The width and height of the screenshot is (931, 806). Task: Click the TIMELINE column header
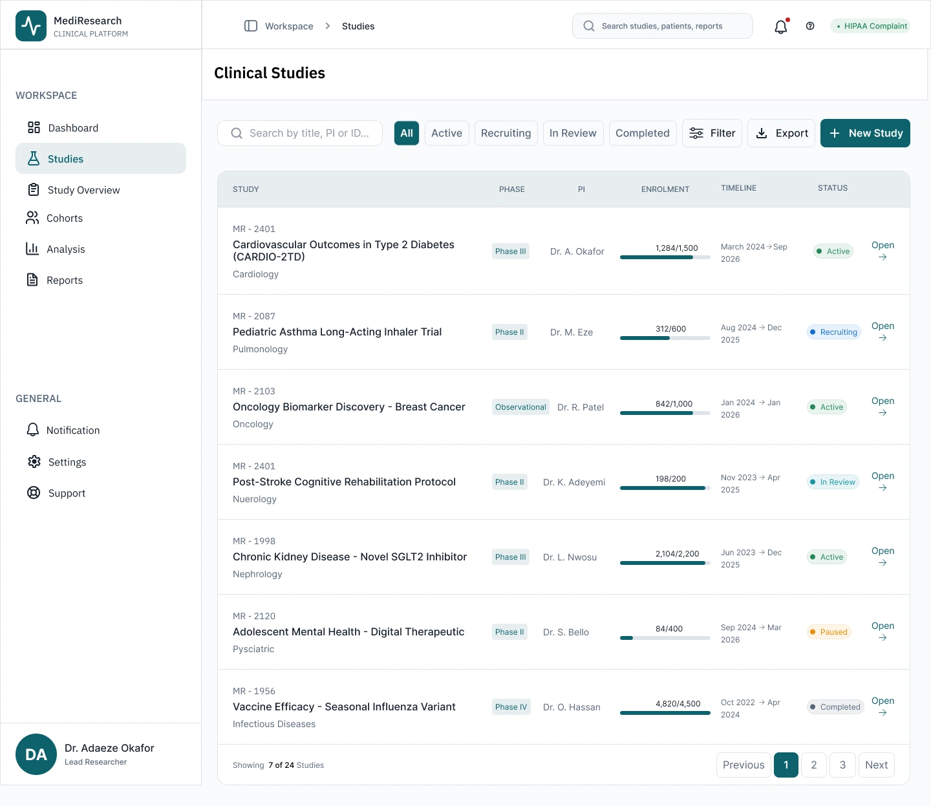pyautogui.click(x=738, y=188)
